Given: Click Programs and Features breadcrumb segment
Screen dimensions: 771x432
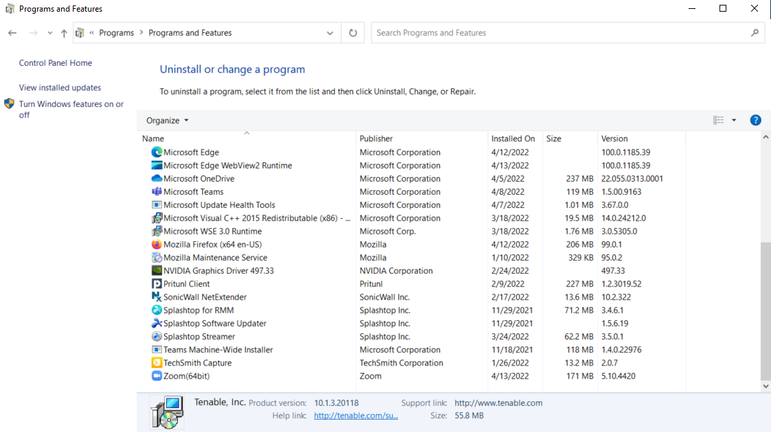Looking at the screenshot, I should pyautogui.click(x=189, y=33).
